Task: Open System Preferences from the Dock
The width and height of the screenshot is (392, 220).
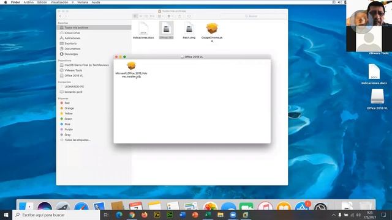Action: pyautogui.click(x=320, y=207)
